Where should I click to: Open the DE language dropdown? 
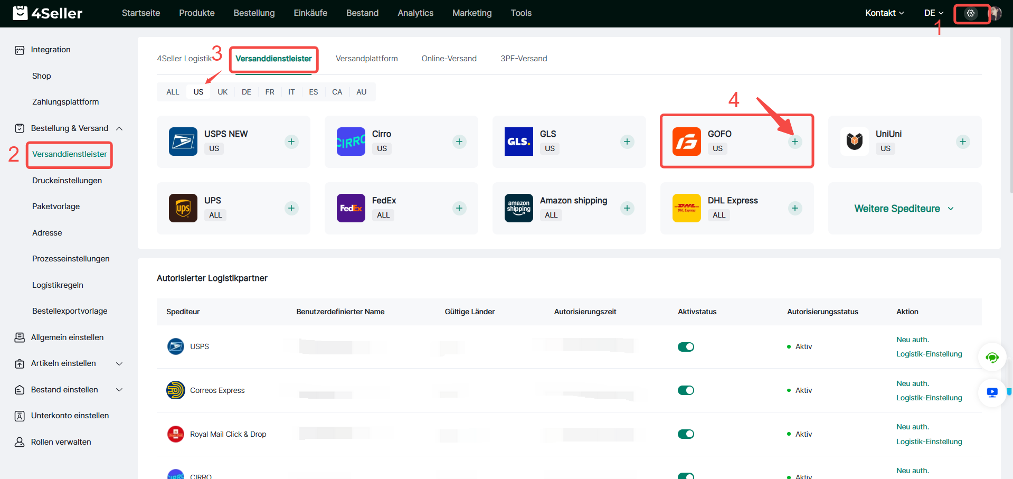933,13
